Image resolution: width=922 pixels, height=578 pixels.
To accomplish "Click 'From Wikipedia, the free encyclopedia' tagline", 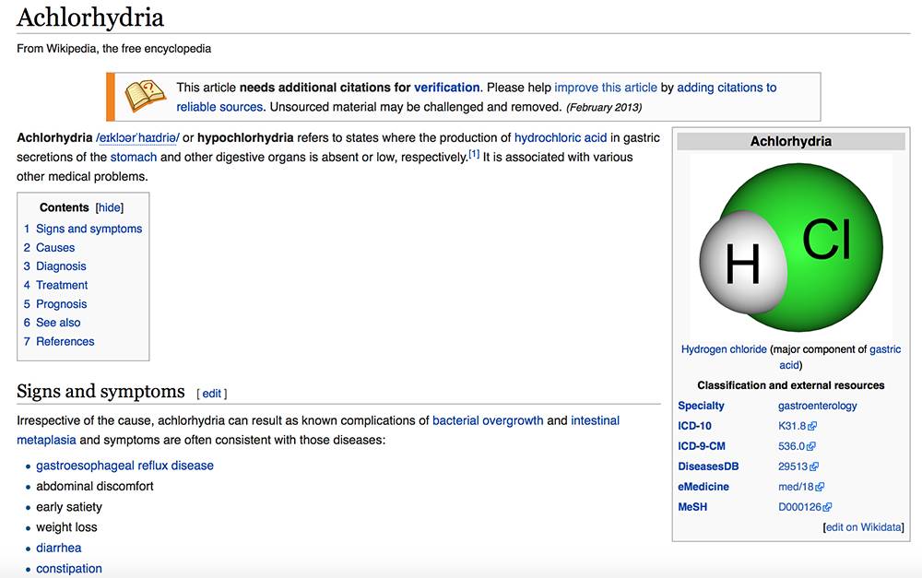I will [x=113, y=49].
